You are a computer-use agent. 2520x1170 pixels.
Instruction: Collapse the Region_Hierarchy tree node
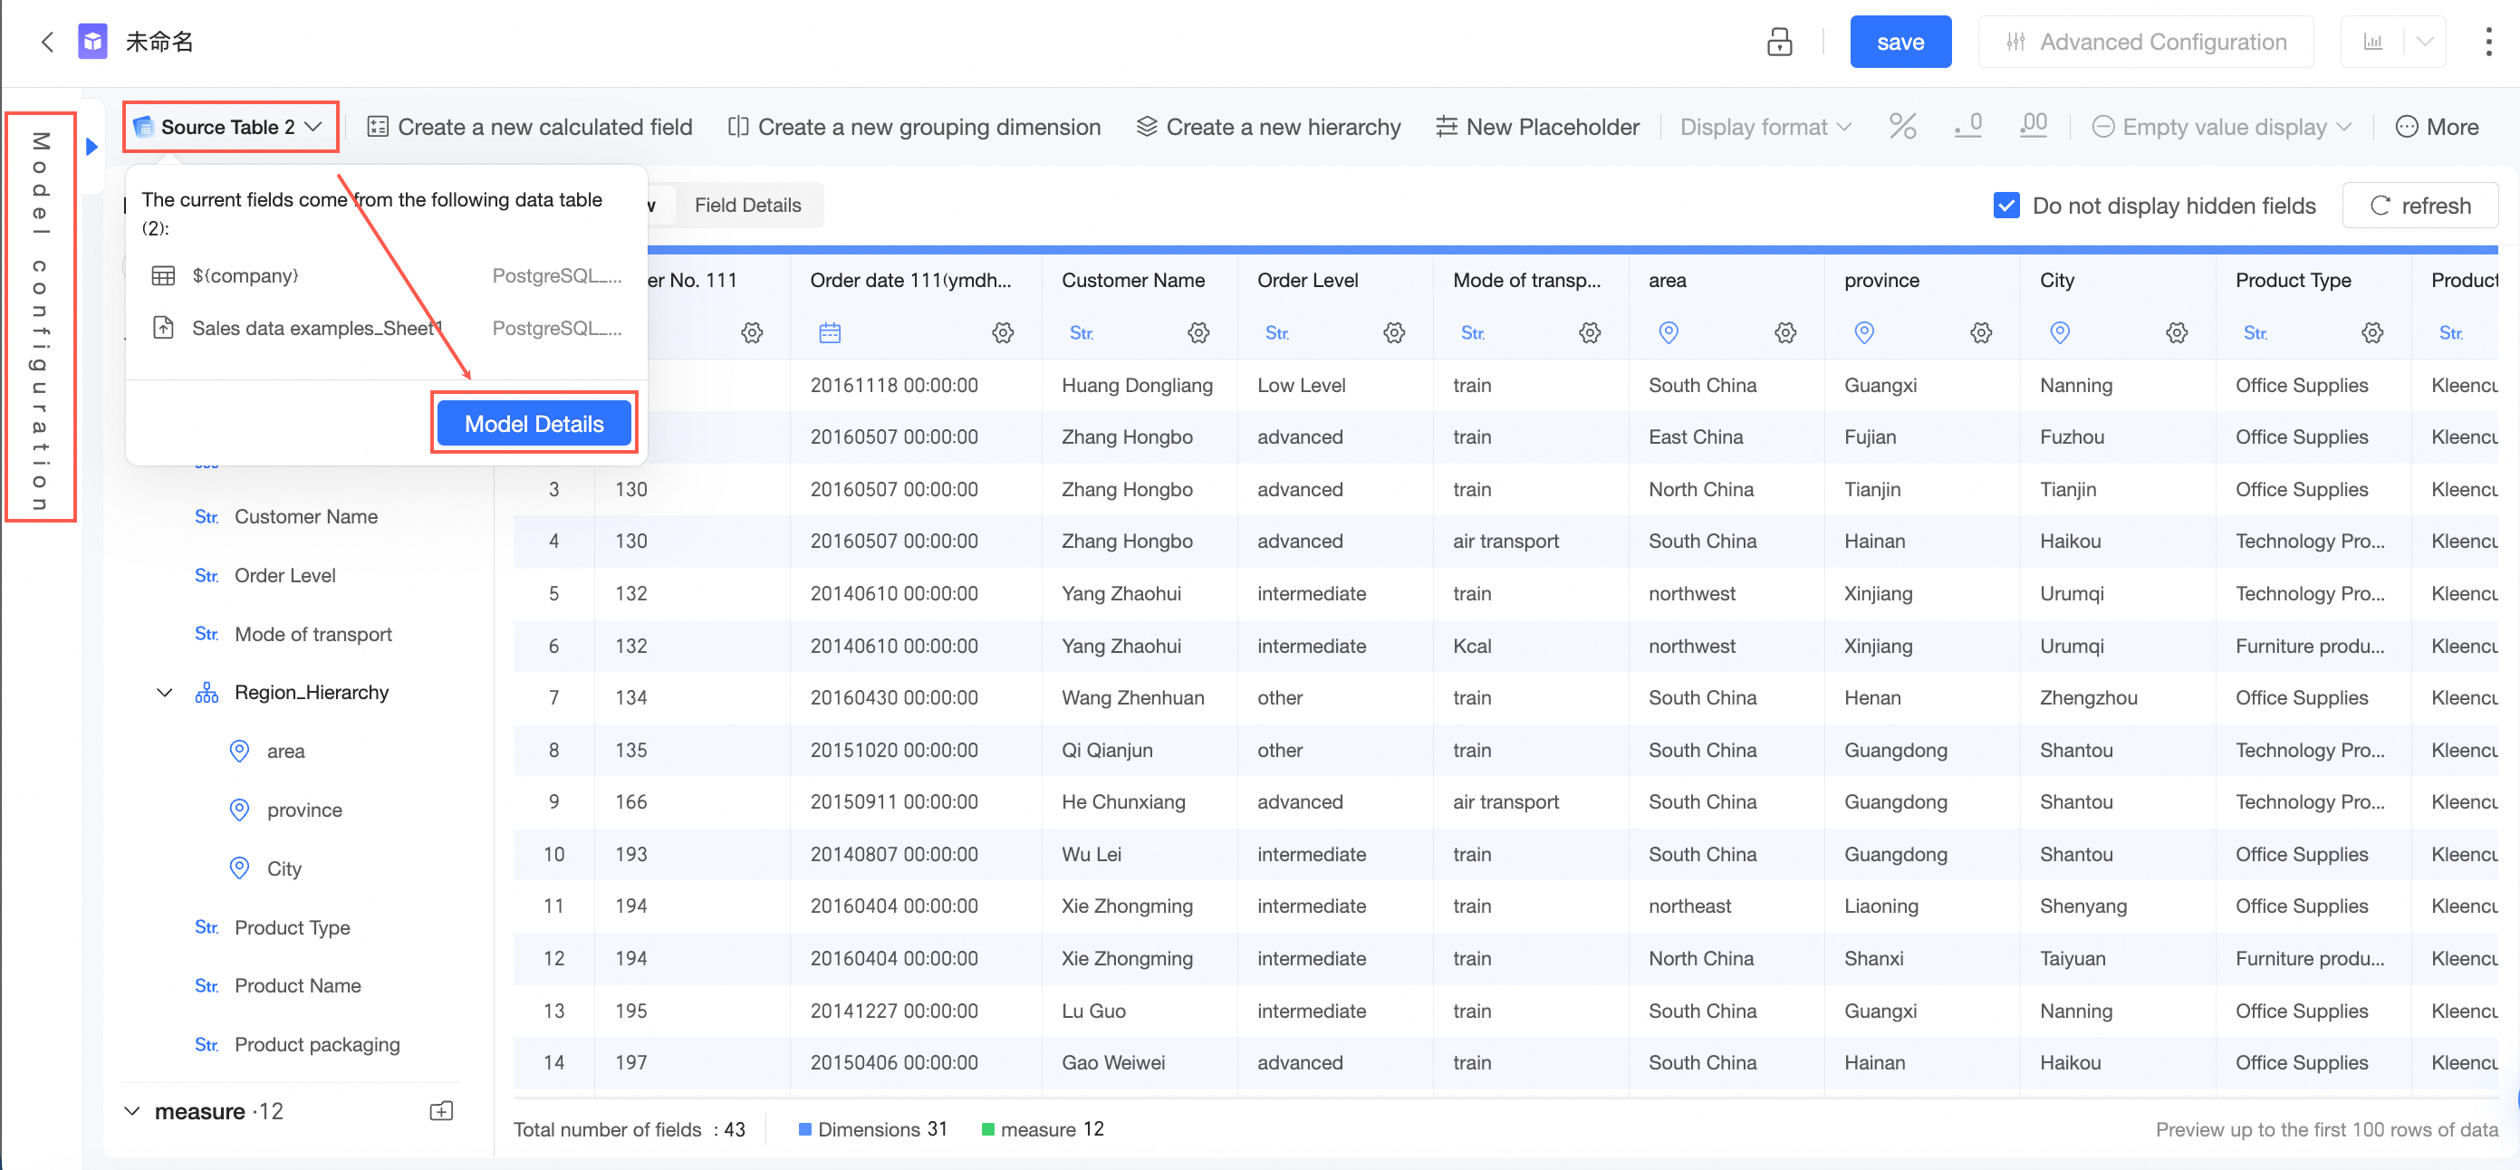pyautogui.click(x=164, y=693)
